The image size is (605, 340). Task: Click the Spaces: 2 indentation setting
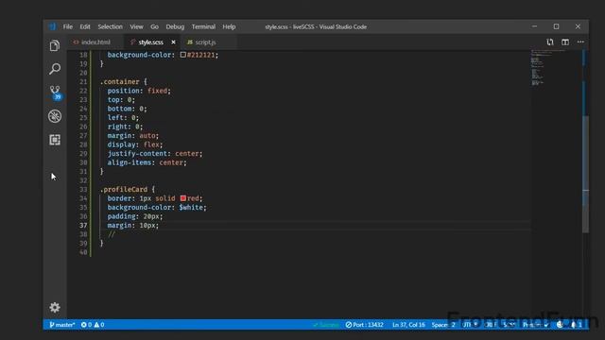pyautogui.click(x=443, y=325)
